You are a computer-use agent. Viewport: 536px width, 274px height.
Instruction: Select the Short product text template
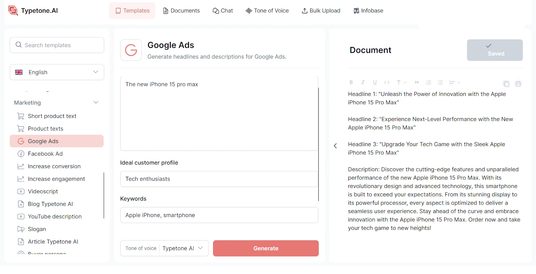[57, 116]
